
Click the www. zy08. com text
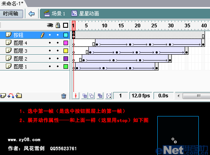point(24,140)
